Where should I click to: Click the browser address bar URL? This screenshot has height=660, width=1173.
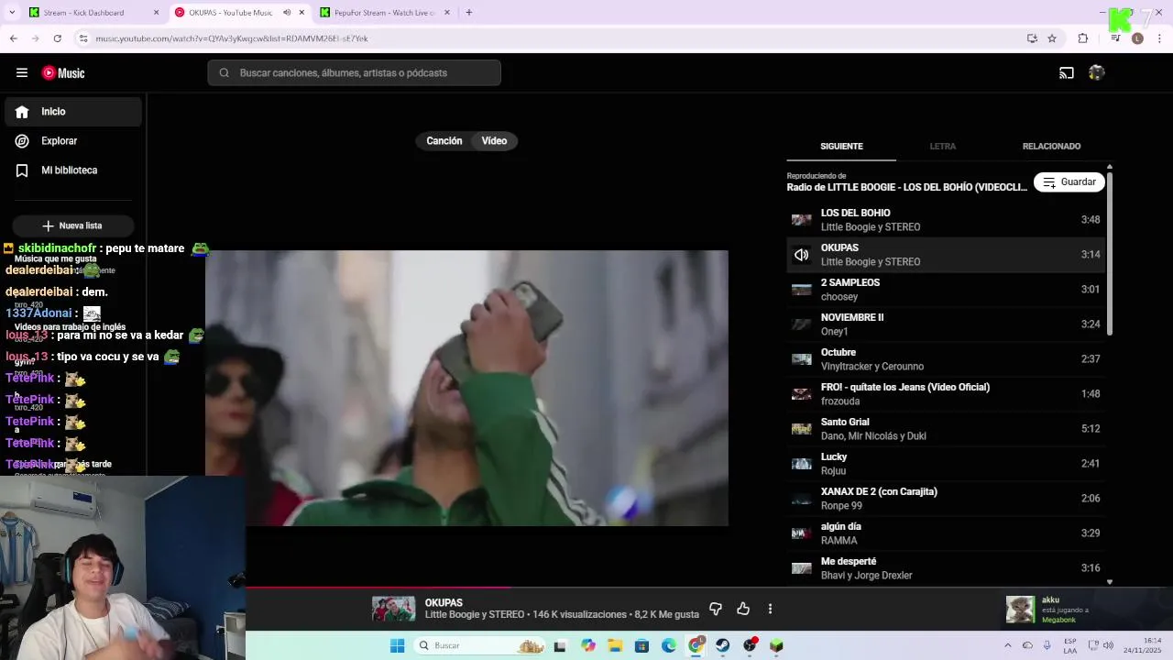click(x=232, y=38)
